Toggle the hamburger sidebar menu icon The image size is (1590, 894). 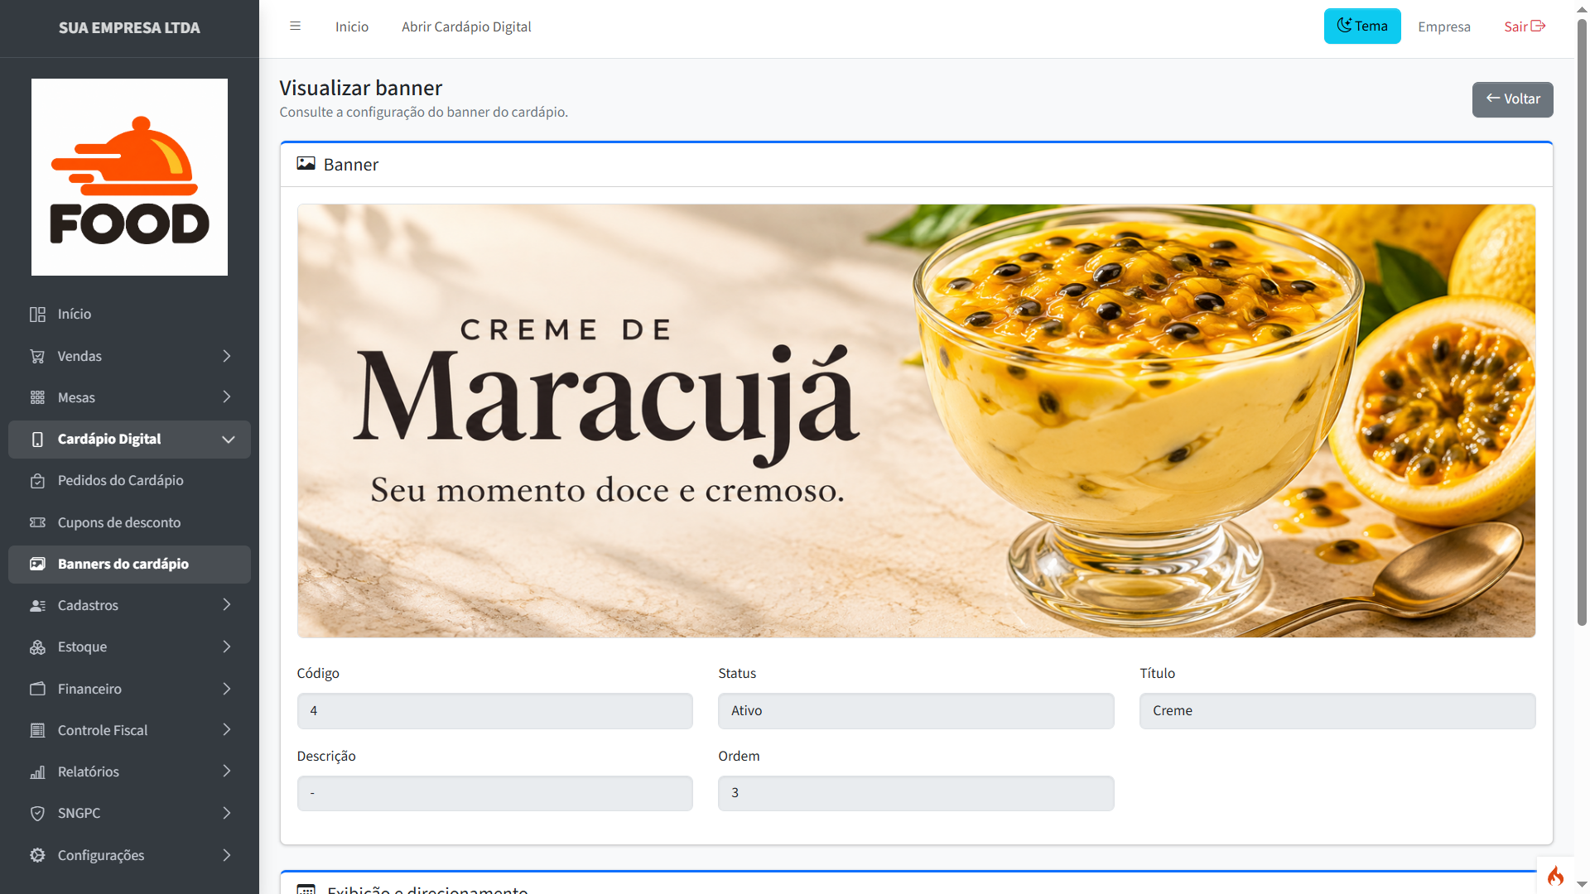295,26
